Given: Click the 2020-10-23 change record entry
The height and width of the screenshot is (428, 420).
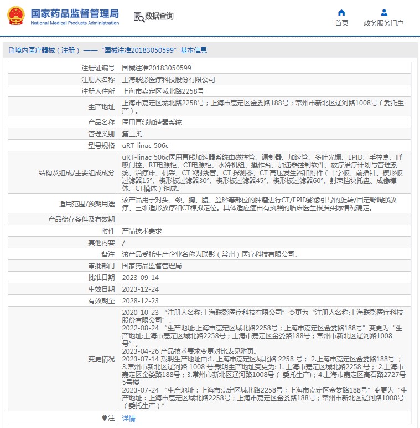Looking at the screenshot, I should (262, 317).
